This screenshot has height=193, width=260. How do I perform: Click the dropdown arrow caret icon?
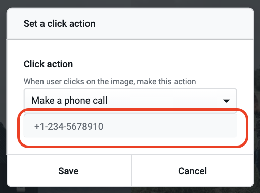pos(226,101)
